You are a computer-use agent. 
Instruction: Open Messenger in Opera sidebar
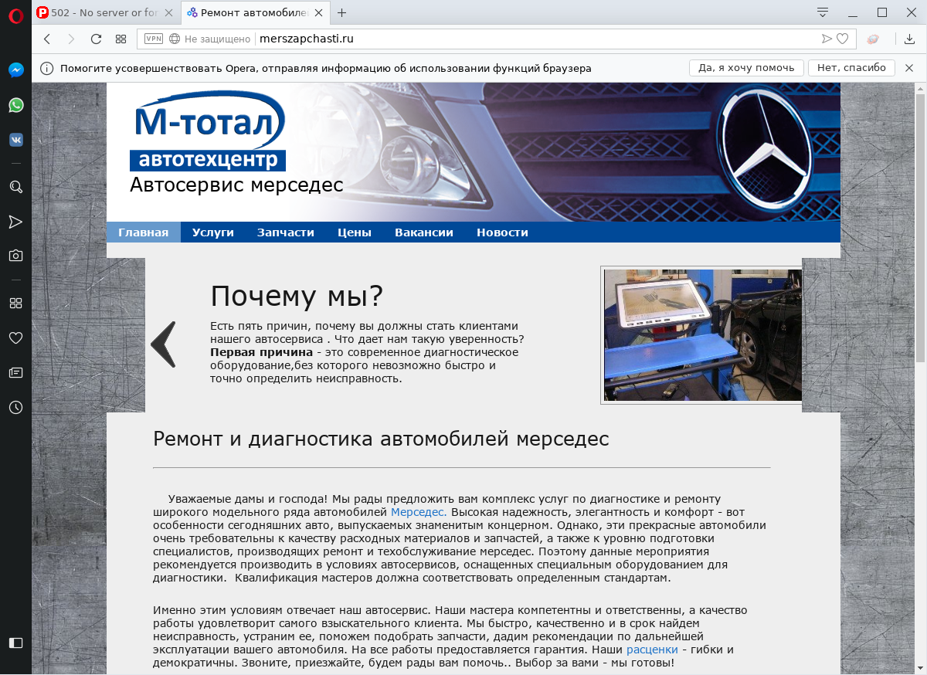point(15,70)
